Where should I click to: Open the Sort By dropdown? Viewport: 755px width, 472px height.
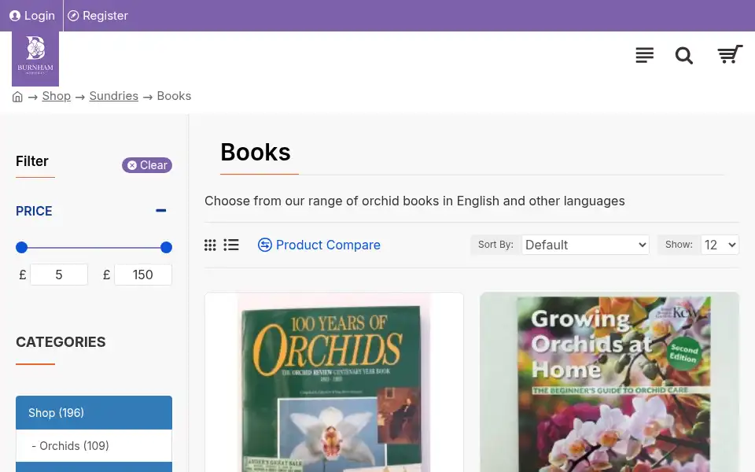tap(585, 245)
